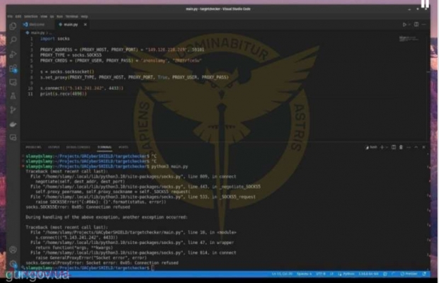Open the git branch graph icon
This screenshot has height=283, width=439.
(x=13, y=110)
